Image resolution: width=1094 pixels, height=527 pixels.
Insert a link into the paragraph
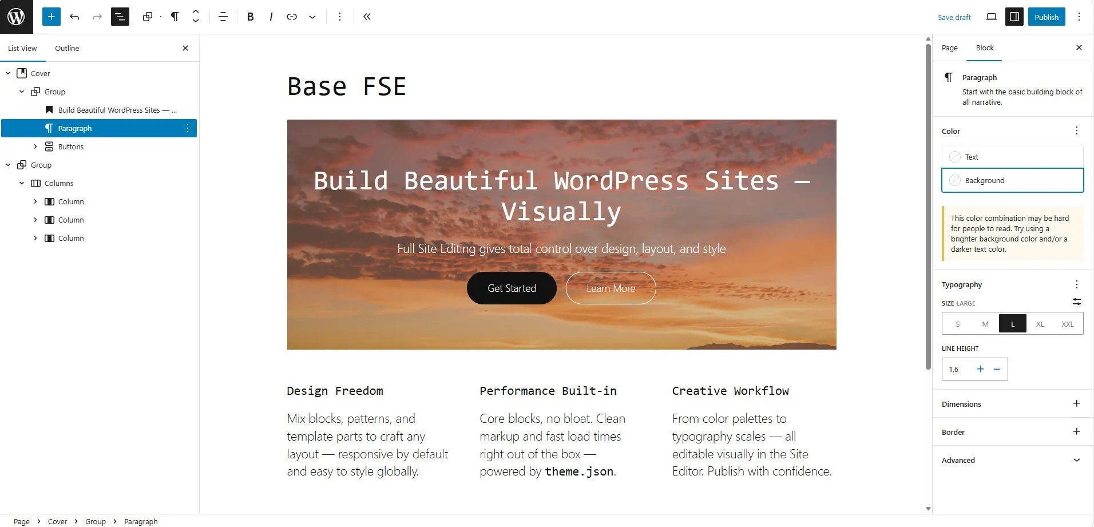(x=291, y=17)
